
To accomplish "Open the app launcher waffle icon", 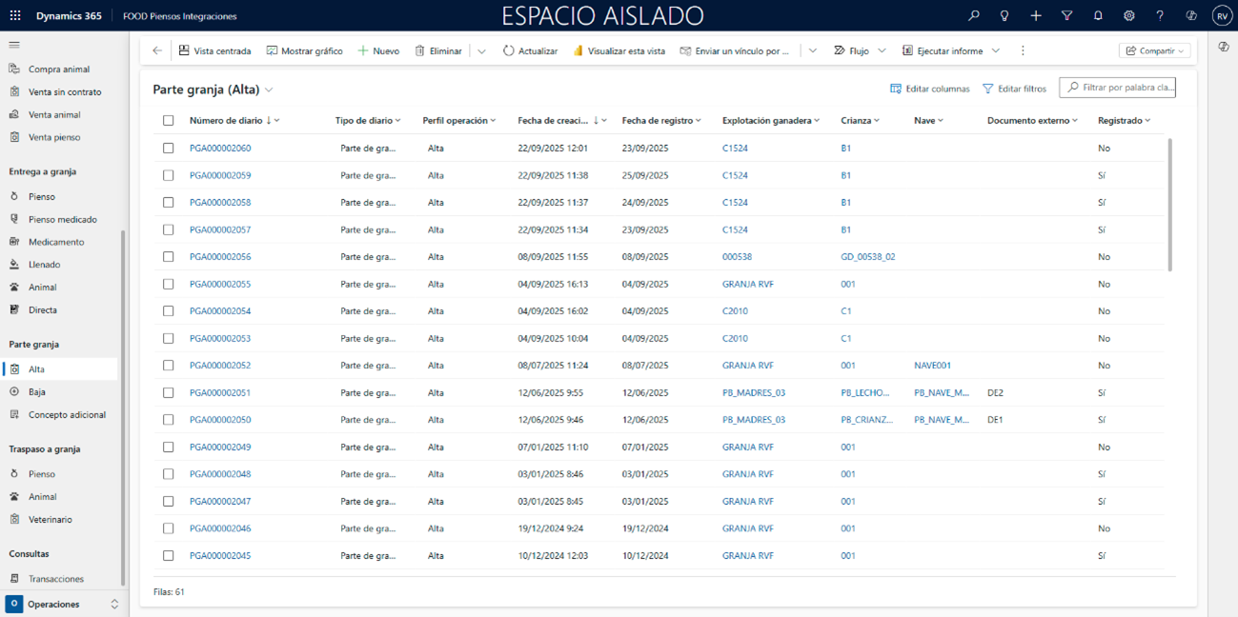I will tap(15, 16).
